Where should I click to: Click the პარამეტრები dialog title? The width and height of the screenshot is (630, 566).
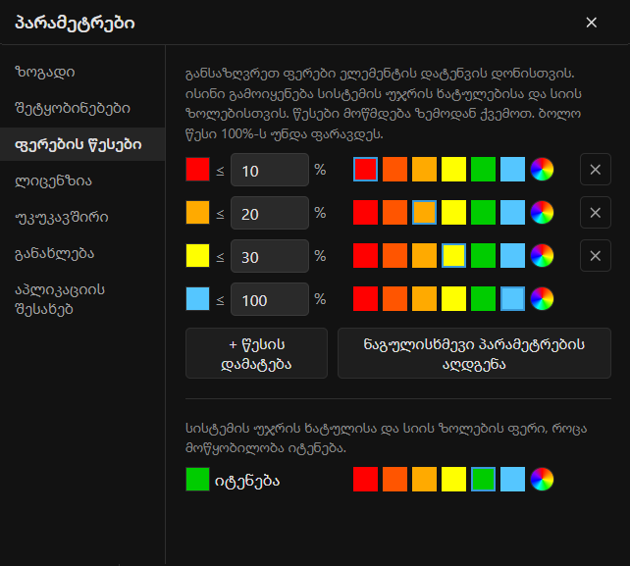pos(75,24)
